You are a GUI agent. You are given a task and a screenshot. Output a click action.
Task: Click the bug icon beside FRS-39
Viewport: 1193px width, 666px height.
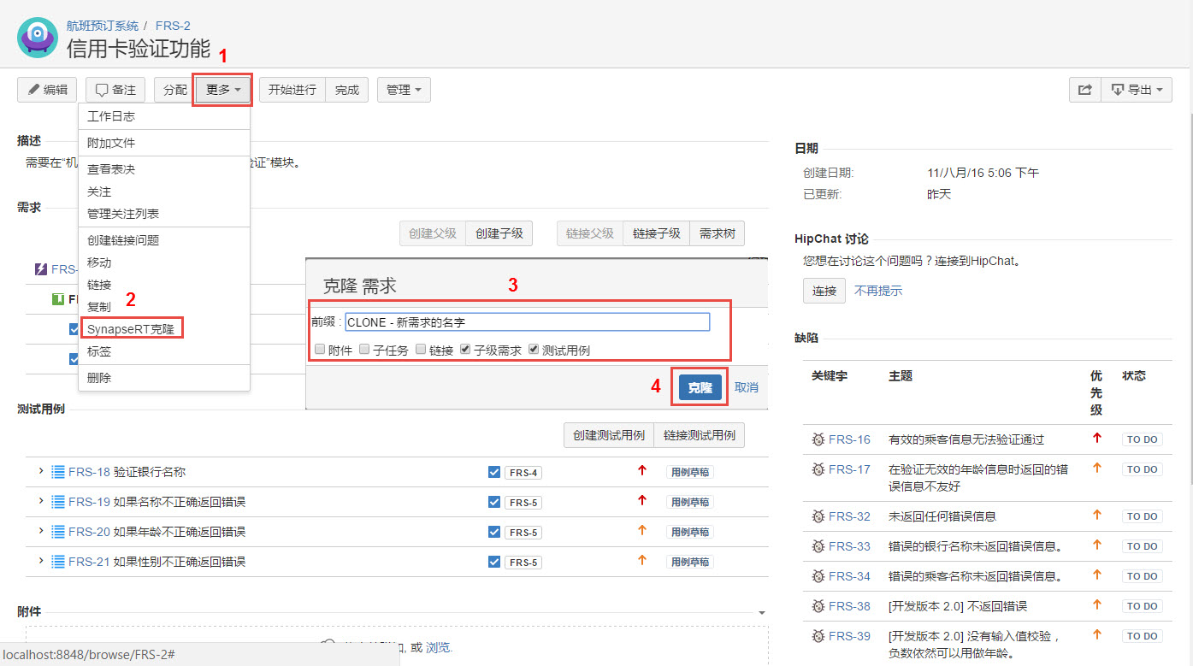click(x=818, y=636)
